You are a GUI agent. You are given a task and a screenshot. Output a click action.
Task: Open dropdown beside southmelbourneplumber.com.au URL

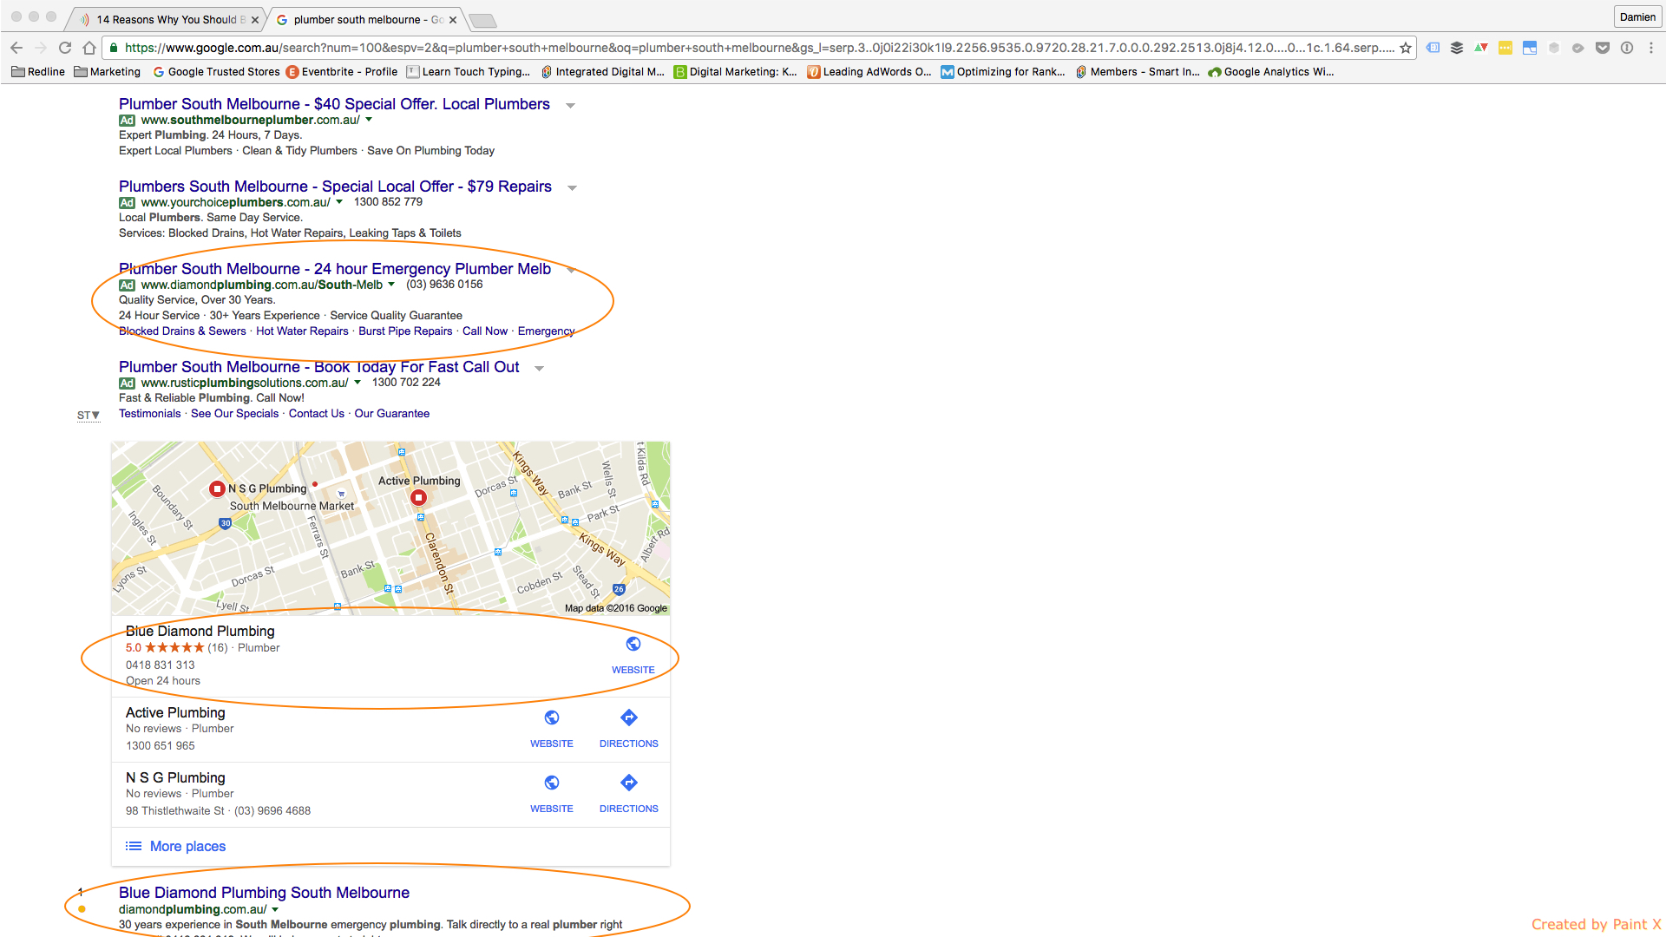pos(369,120)
